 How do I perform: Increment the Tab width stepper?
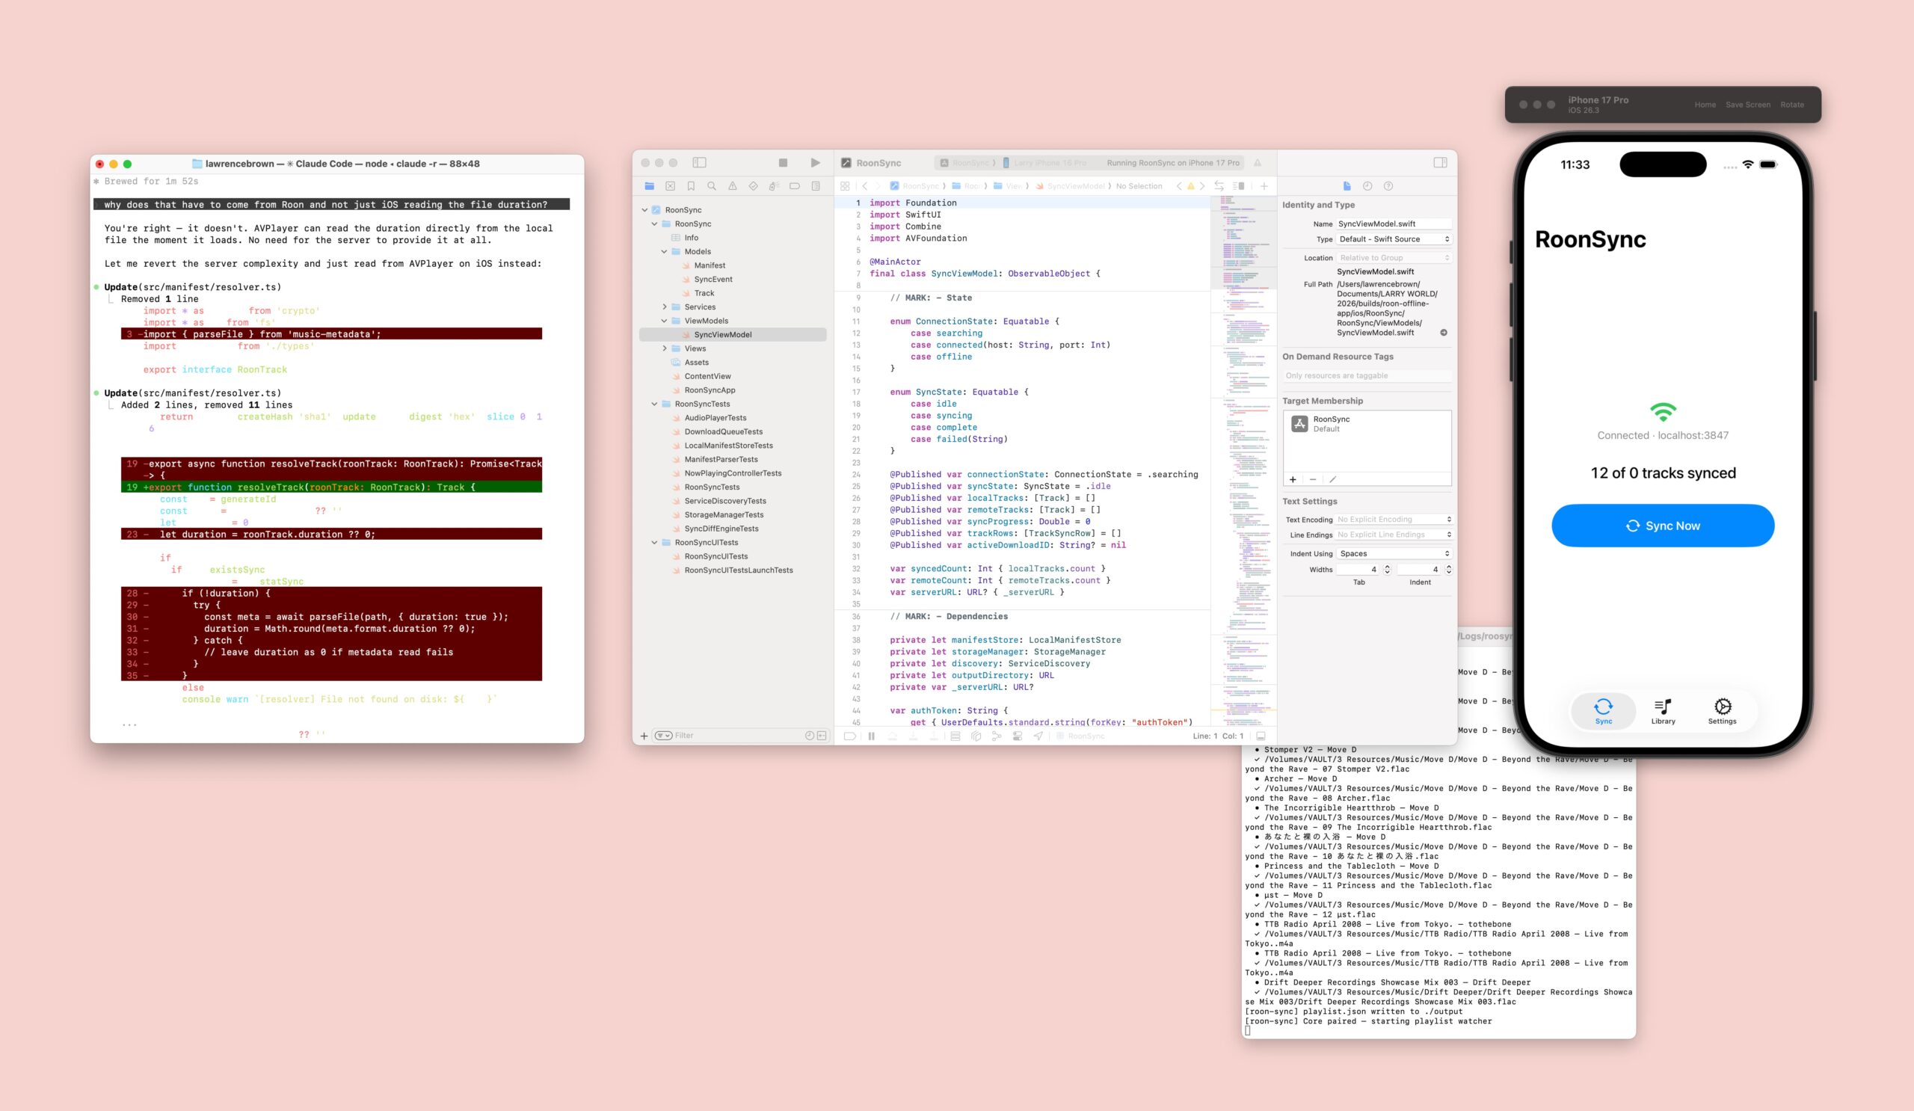[1387, 567]
